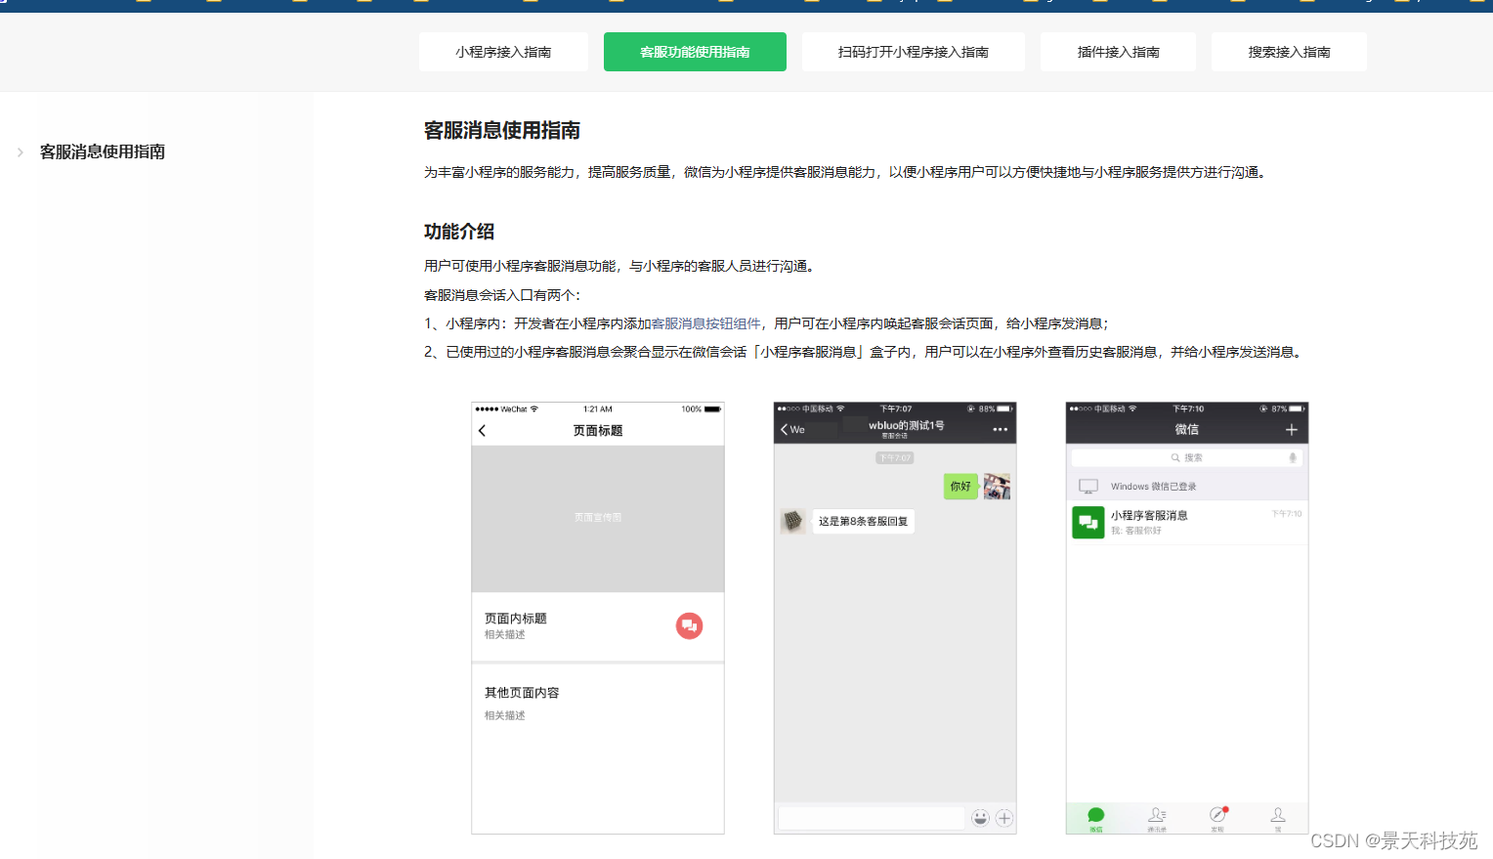Follow the 客服消息按钮组件 link
Screen dimensions: 1493x859
click(705, 323)
